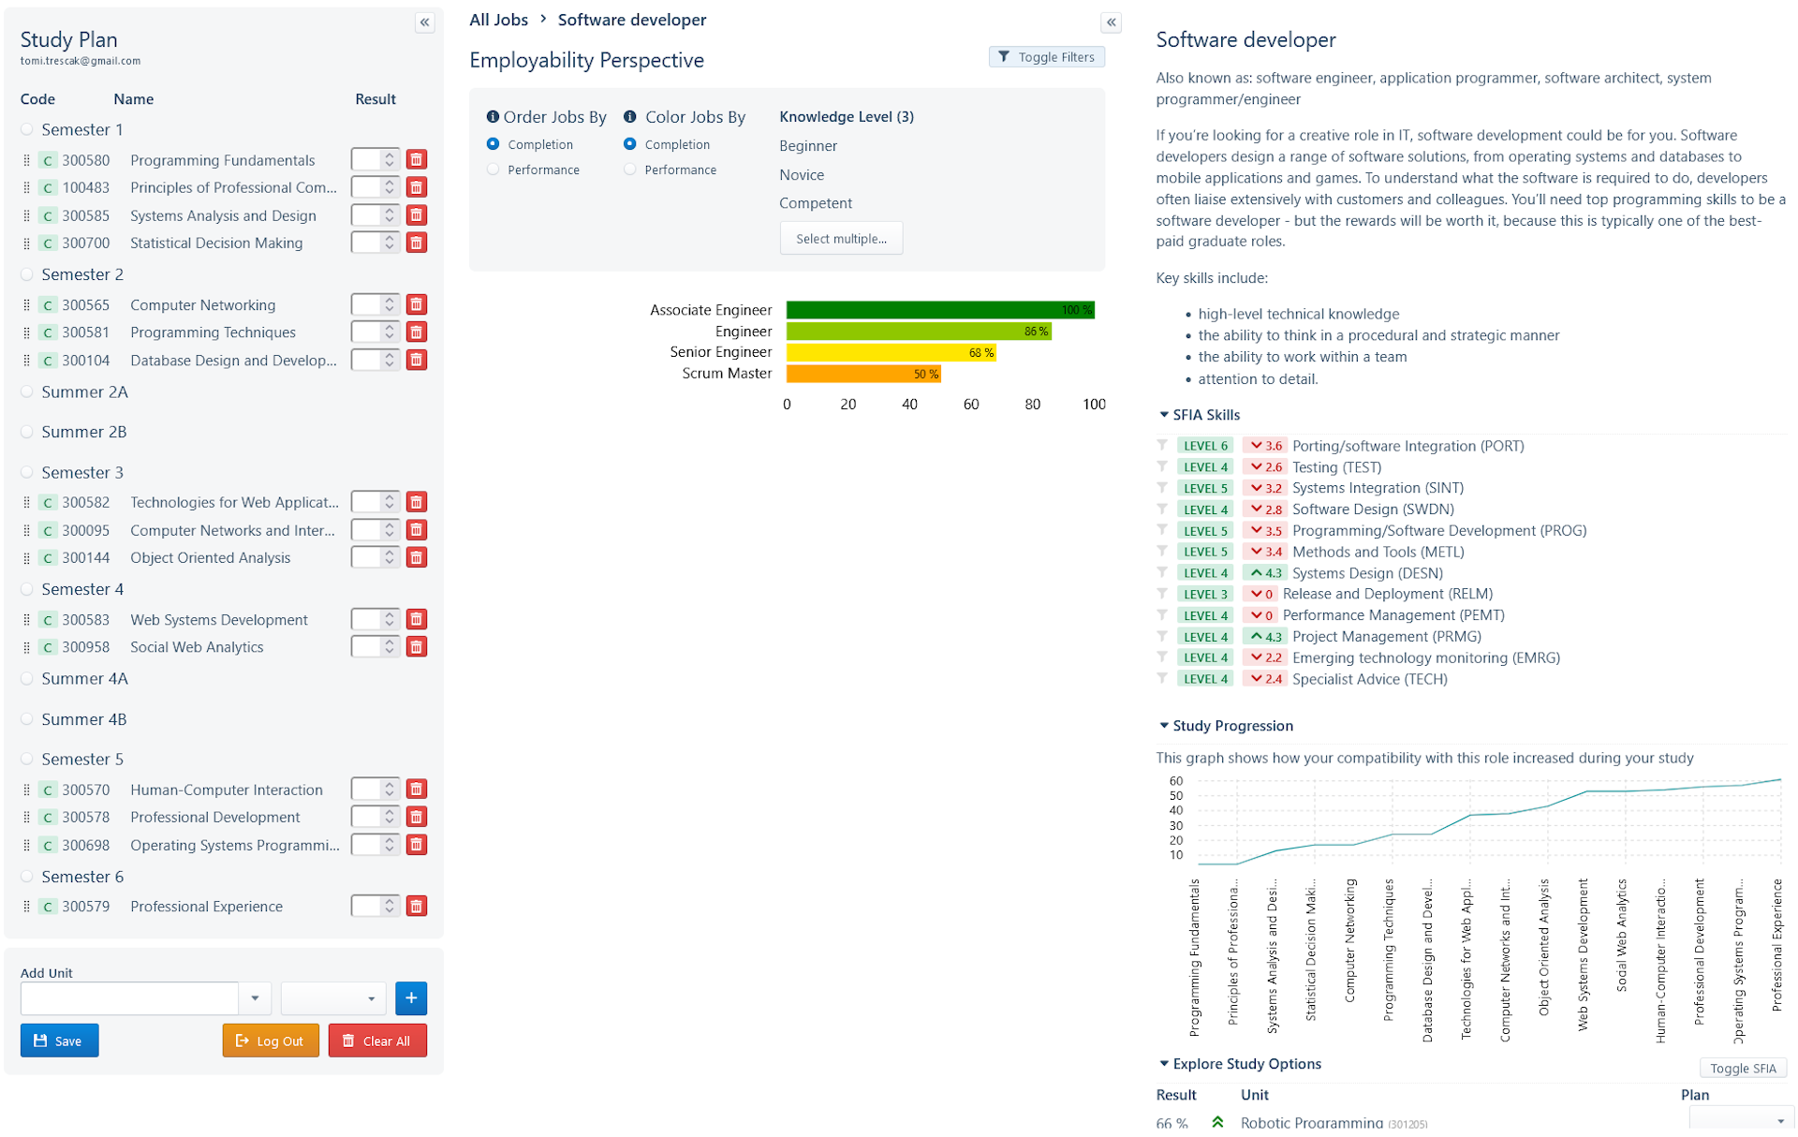Click the Senior Engineer yellow bar
1798x1137 pixels.
890,353
